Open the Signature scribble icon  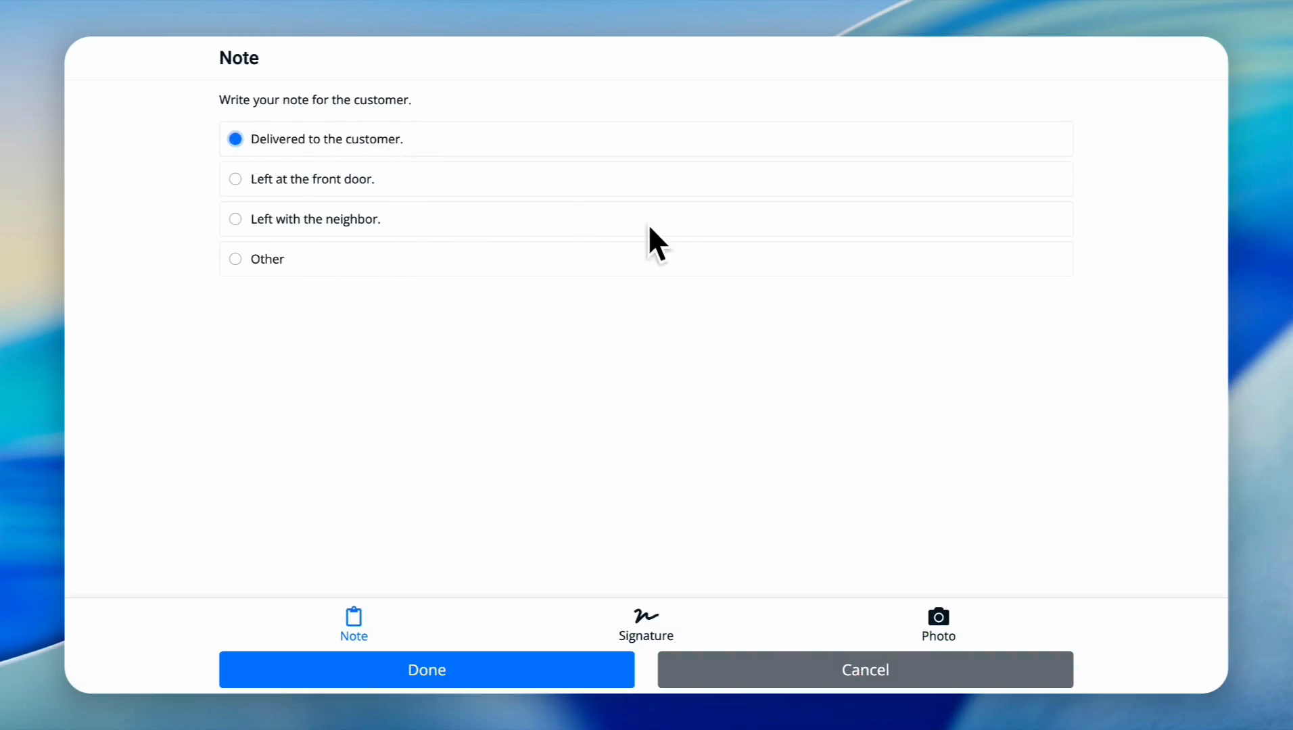pyautogui.click(x=646, y=616)
